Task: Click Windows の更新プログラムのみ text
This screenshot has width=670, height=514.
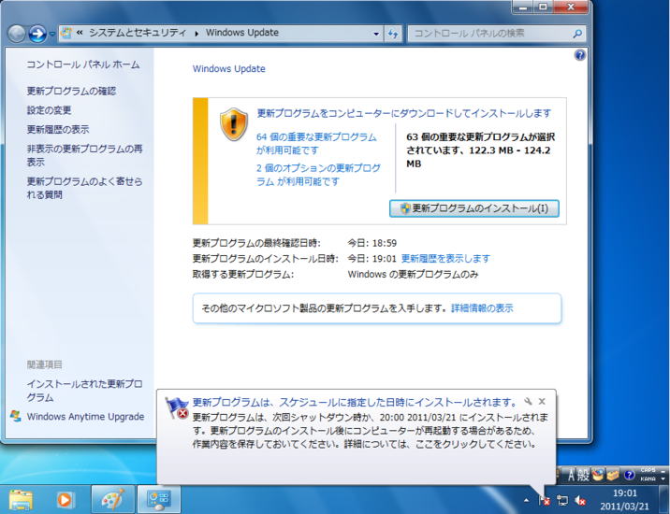Action: (413, 274)
